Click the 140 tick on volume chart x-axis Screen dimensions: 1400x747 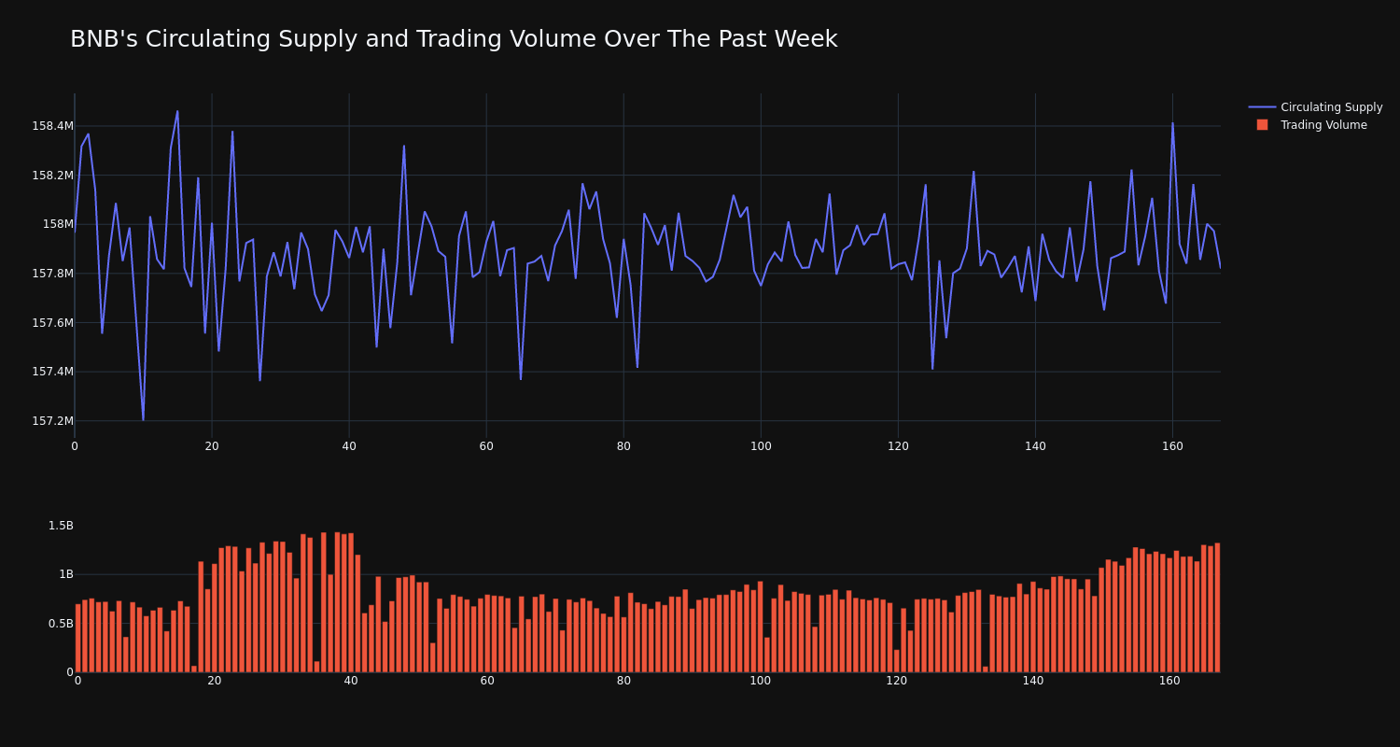pyautogui.click(x=1033, y=681)
